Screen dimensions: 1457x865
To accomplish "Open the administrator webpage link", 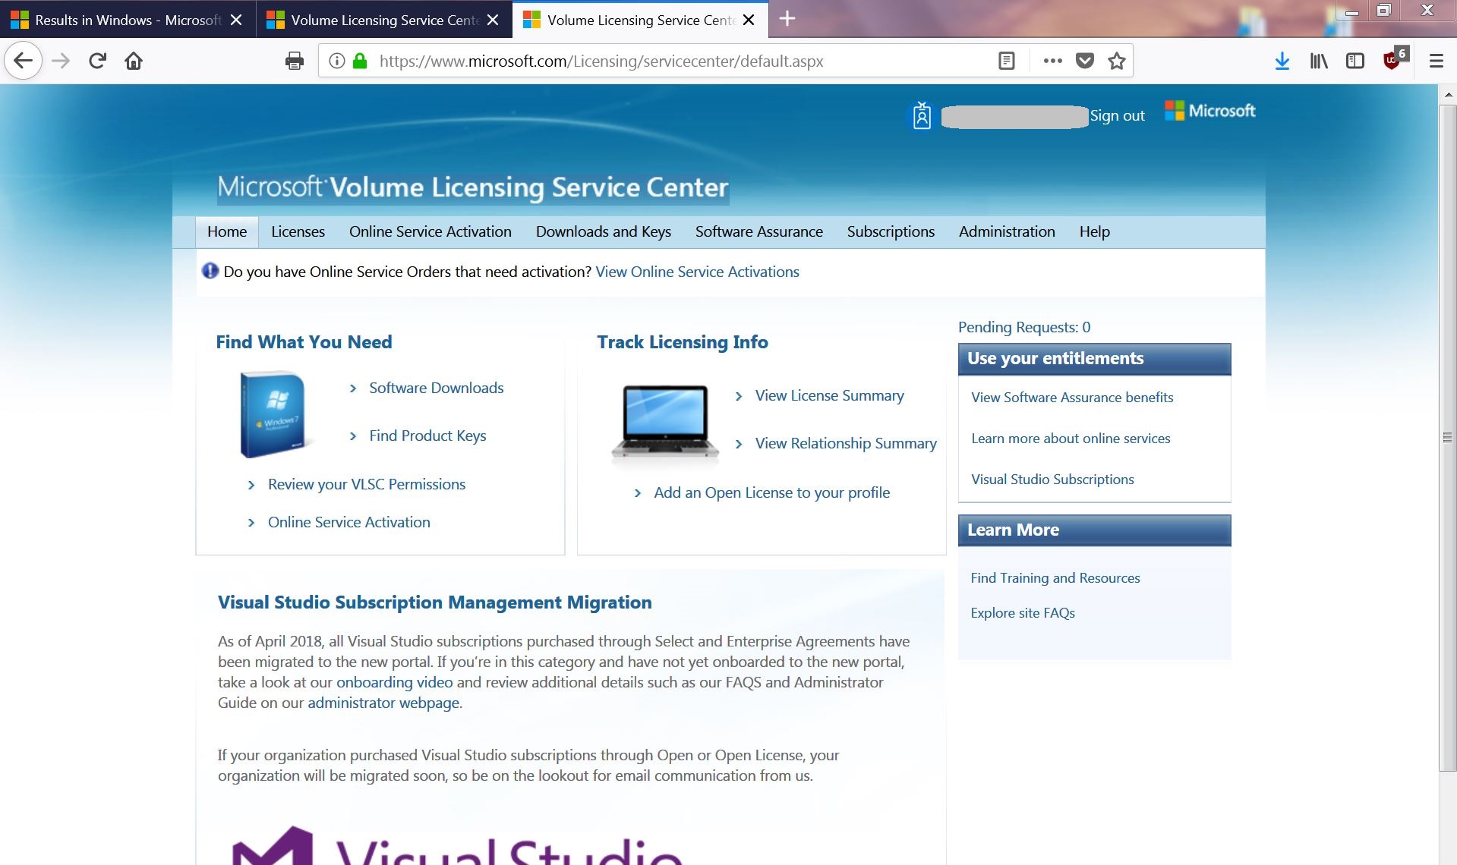I will pos(383,703).
